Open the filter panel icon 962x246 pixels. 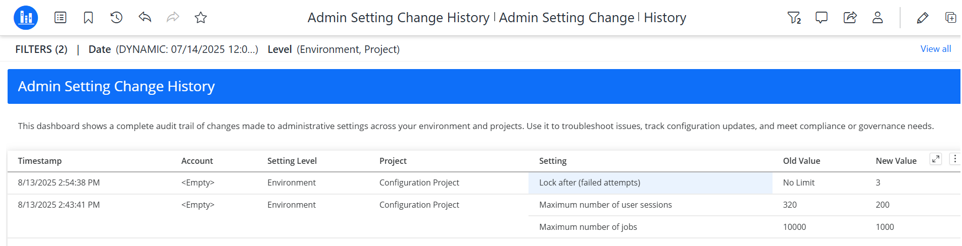pyautogui.click(x=794, y=18)
